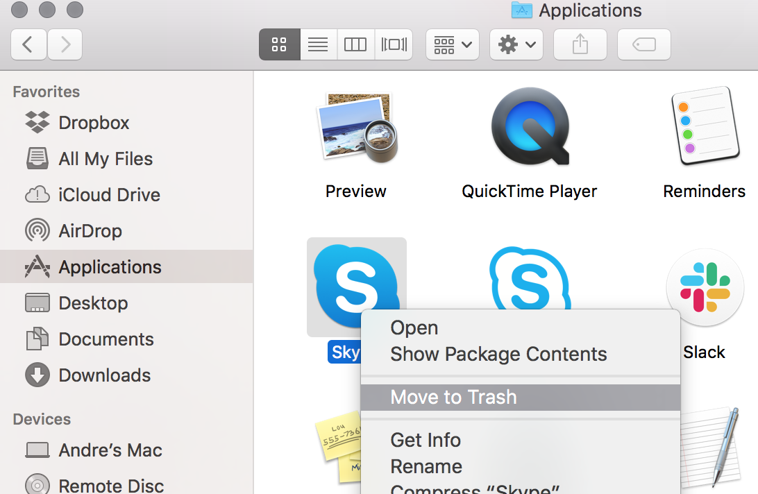Click the Reminders name label
758x494 pixels.
pos(705,191)
